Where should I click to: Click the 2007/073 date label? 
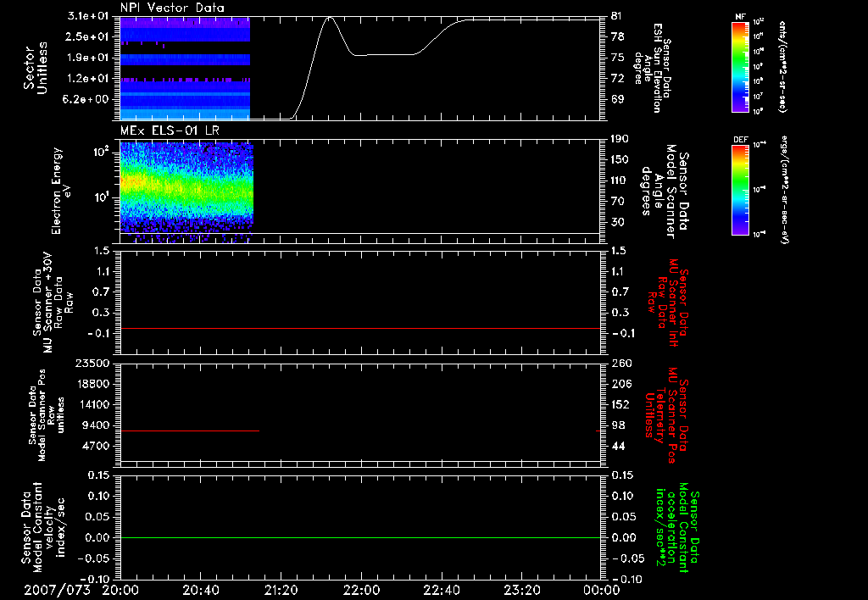tap(57, 590)
